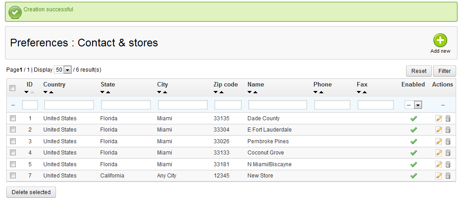Focus the Zip code filter field
The image size is (462, 200).
click(x=228, y=105)
